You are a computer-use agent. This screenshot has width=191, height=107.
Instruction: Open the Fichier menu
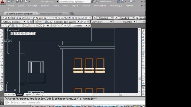point(11,6)
